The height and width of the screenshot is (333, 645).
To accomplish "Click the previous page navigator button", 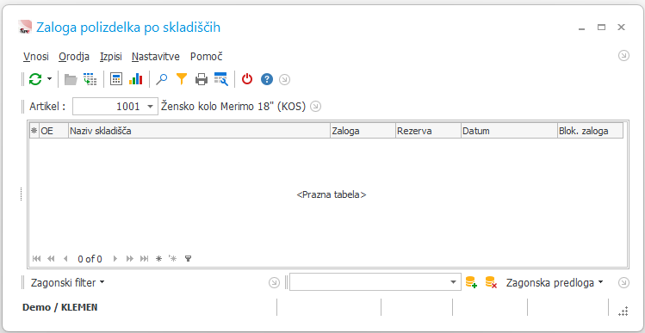I will 51,259.
